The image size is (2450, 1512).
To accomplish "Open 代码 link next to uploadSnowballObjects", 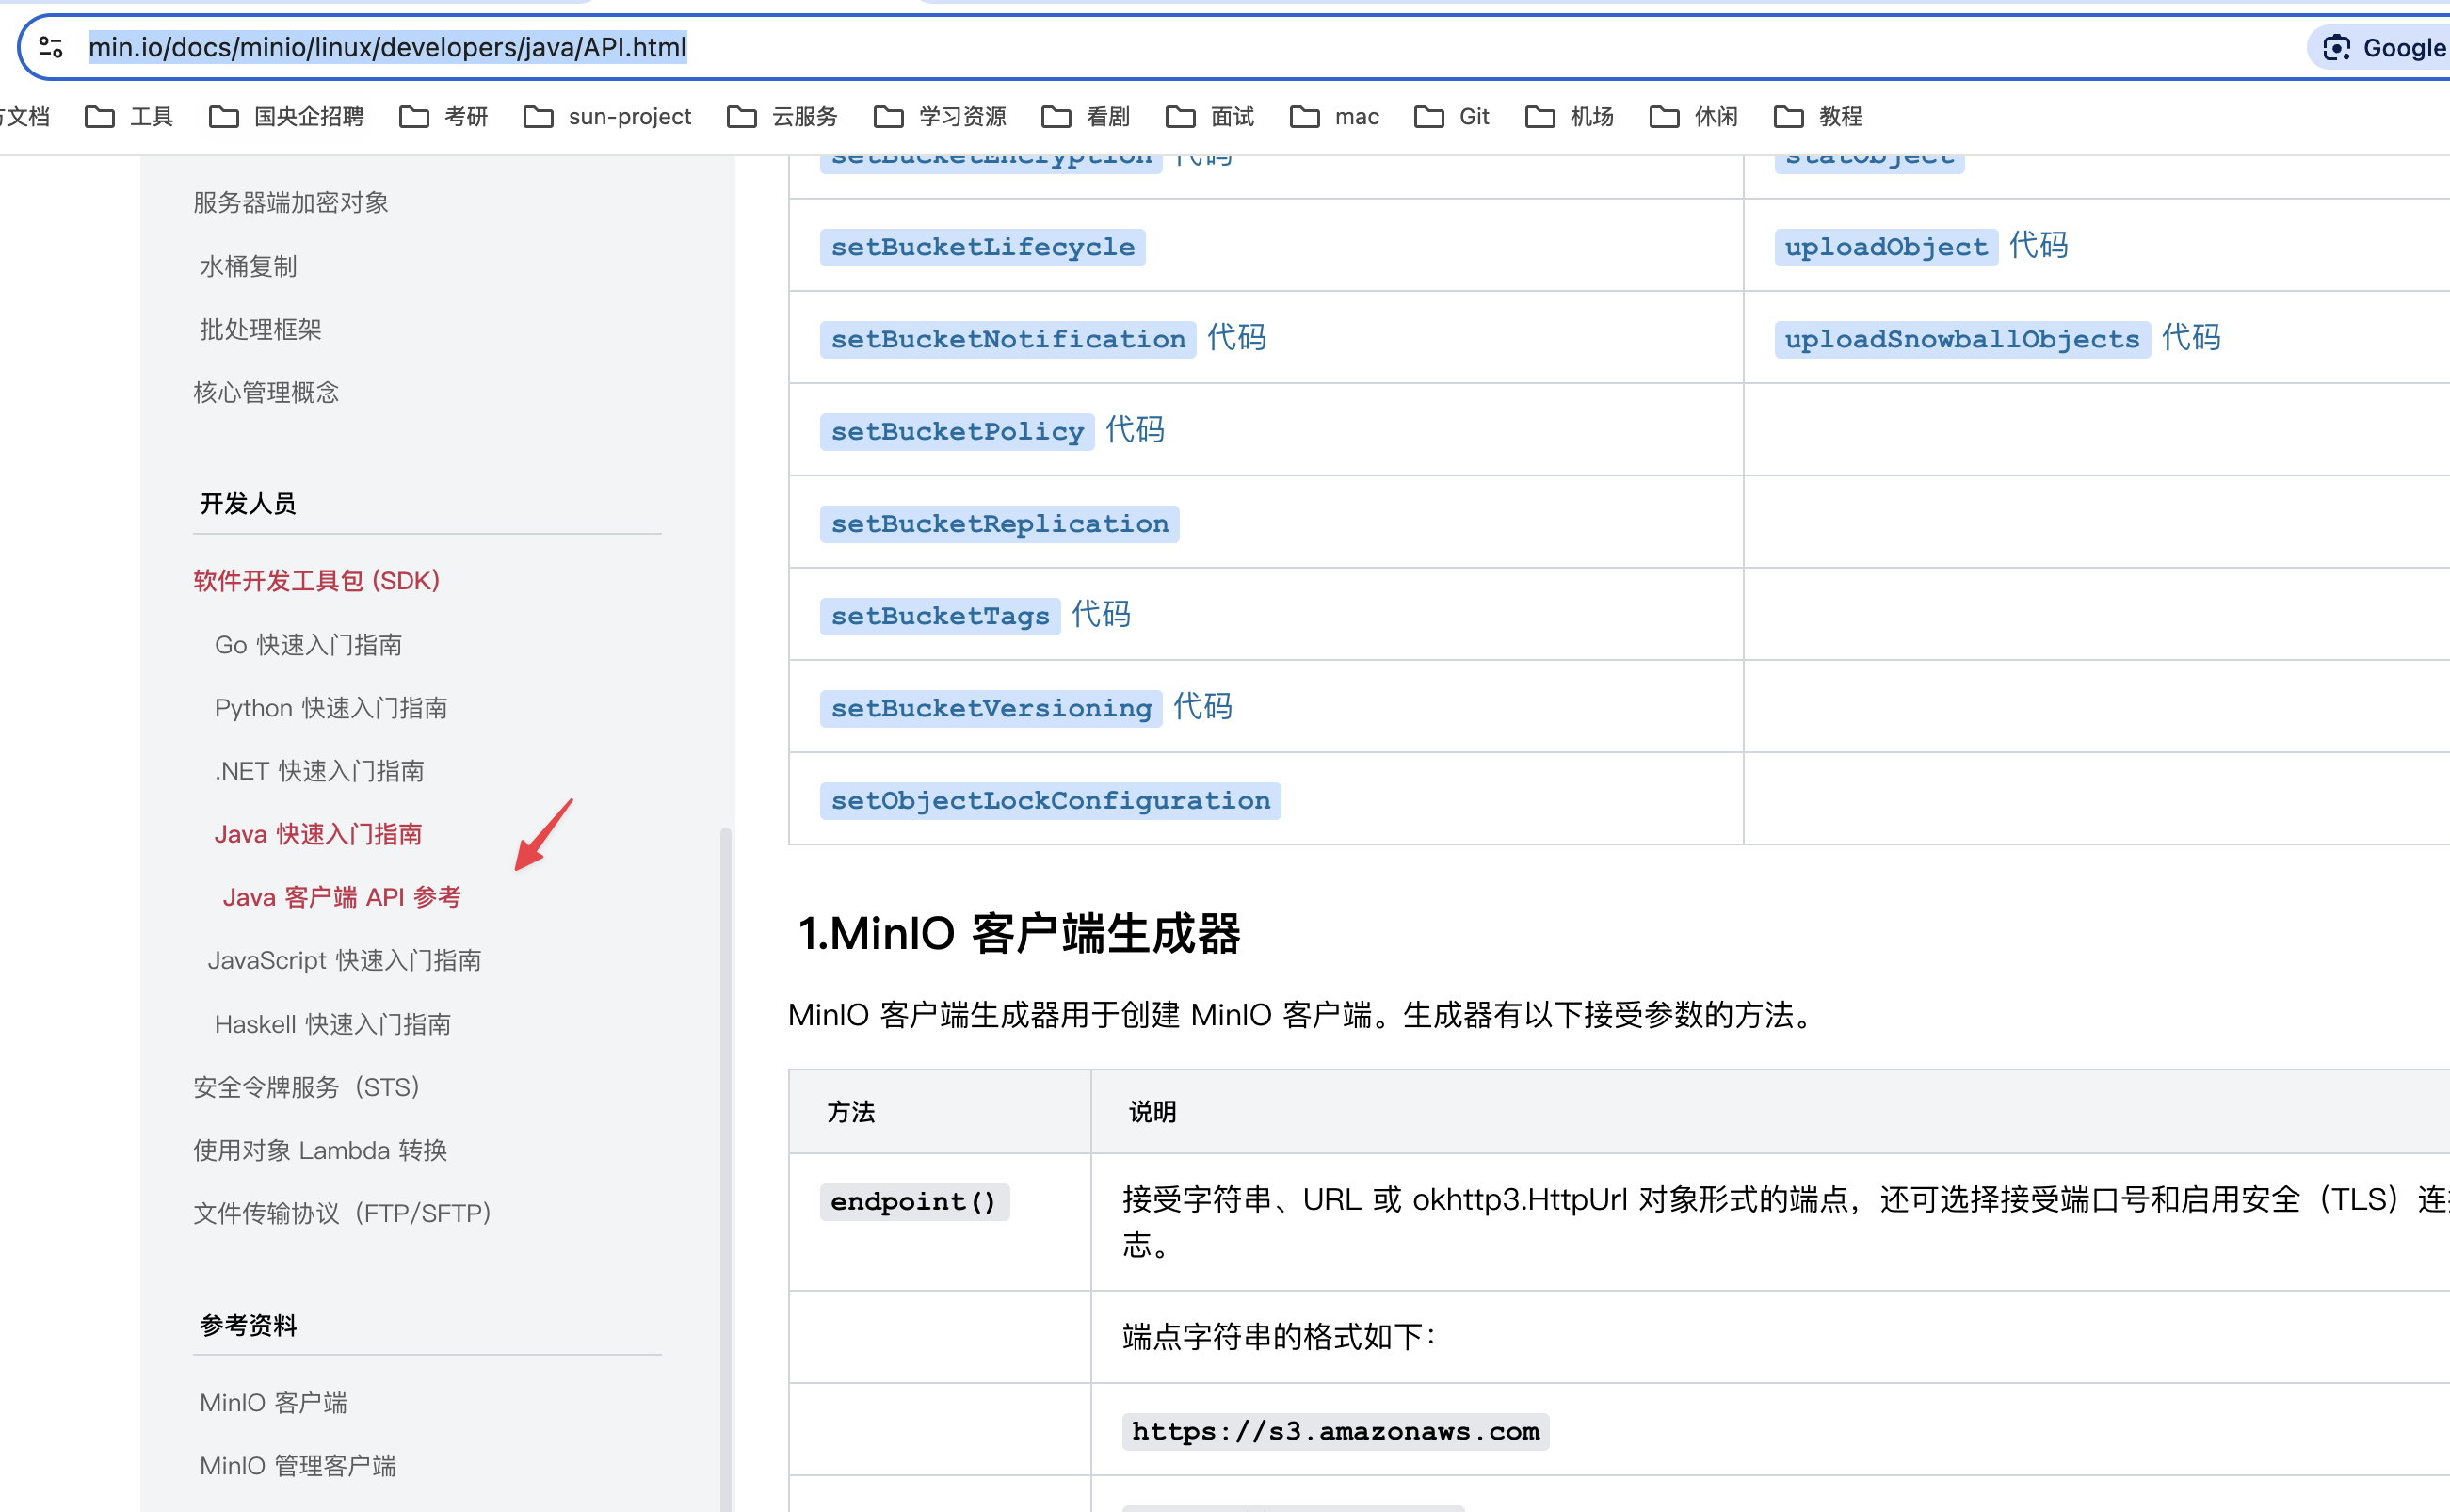I will click(2191, 338).
